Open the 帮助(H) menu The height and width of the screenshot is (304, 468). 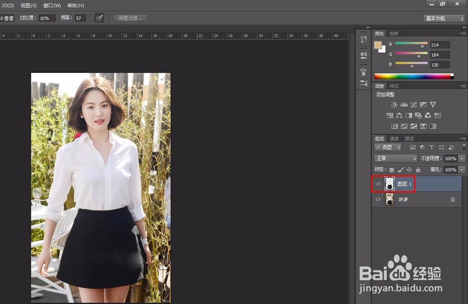75,5
